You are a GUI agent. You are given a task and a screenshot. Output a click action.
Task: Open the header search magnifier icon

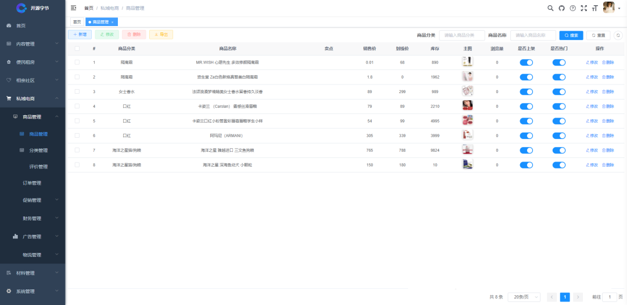click(x=550, y=8)
